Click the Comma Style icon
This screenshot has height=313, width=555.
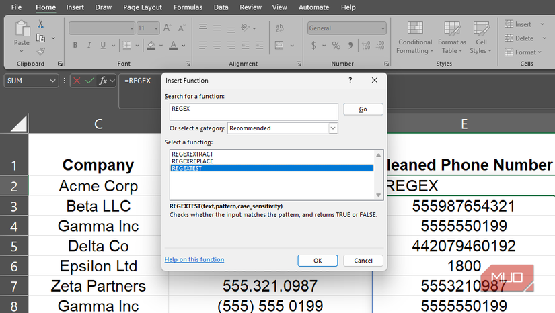pyautogui.click(x=350, y=45)
